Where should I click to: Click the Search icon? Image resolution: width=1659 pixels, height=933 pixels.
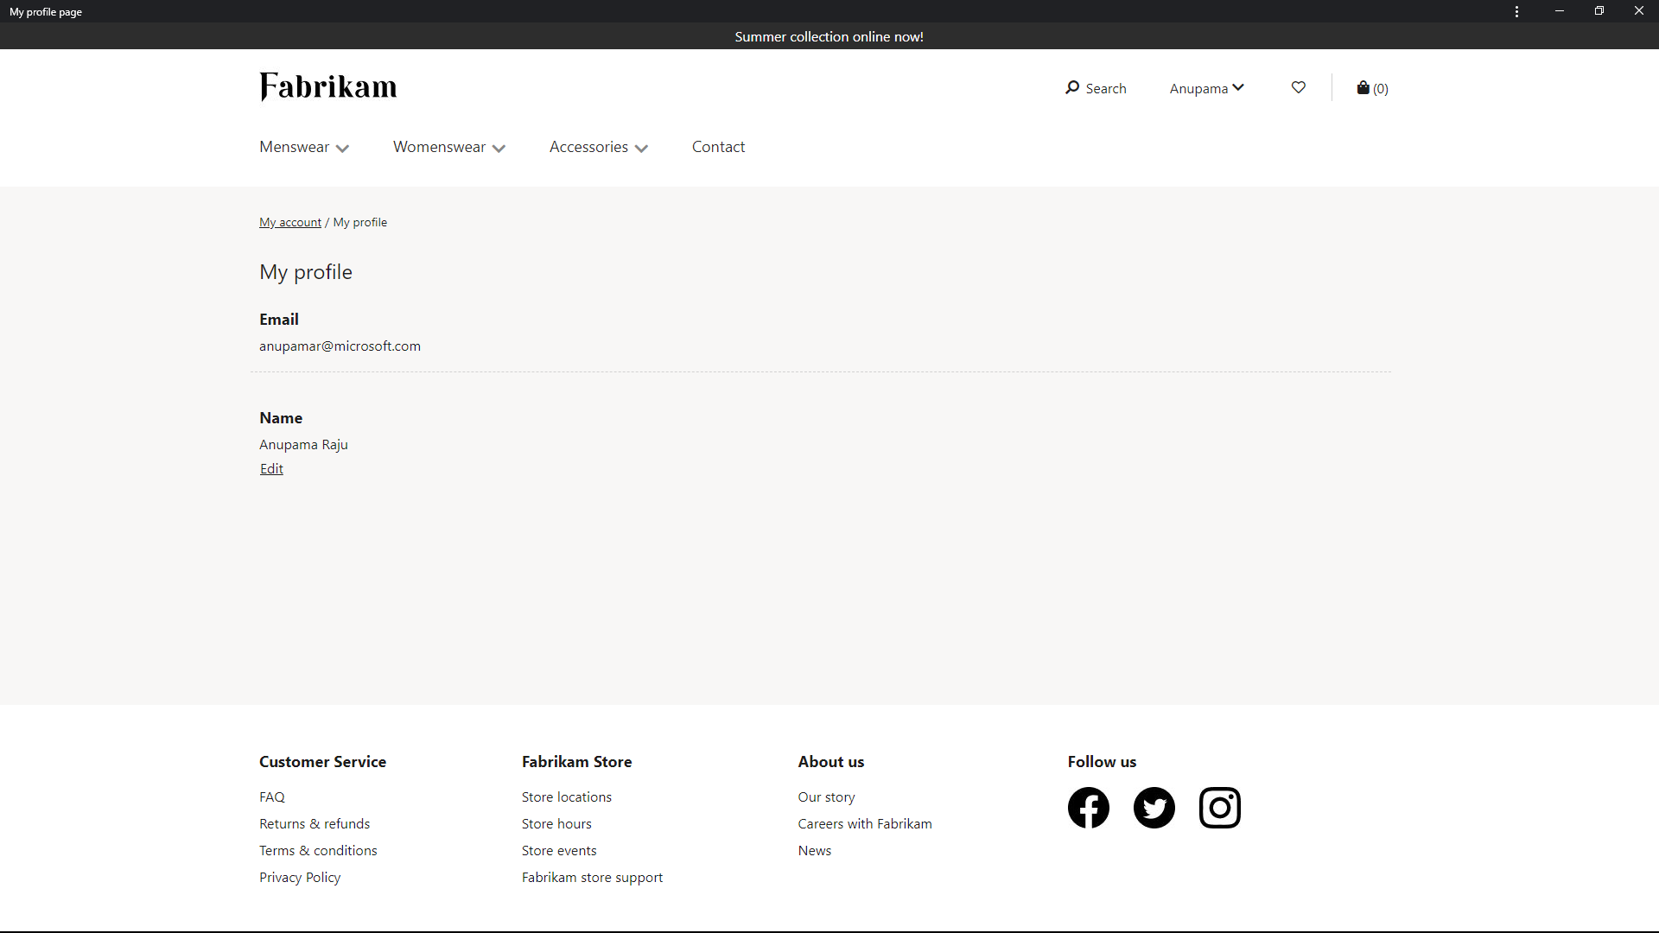pyautogui.click(x=1071, y=88)
